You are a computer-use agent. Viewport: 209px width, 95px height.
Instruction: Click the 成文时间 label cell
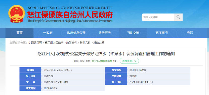30,88
